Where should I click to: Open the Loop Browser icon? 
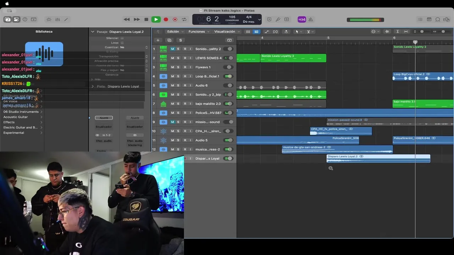point(438,19)
